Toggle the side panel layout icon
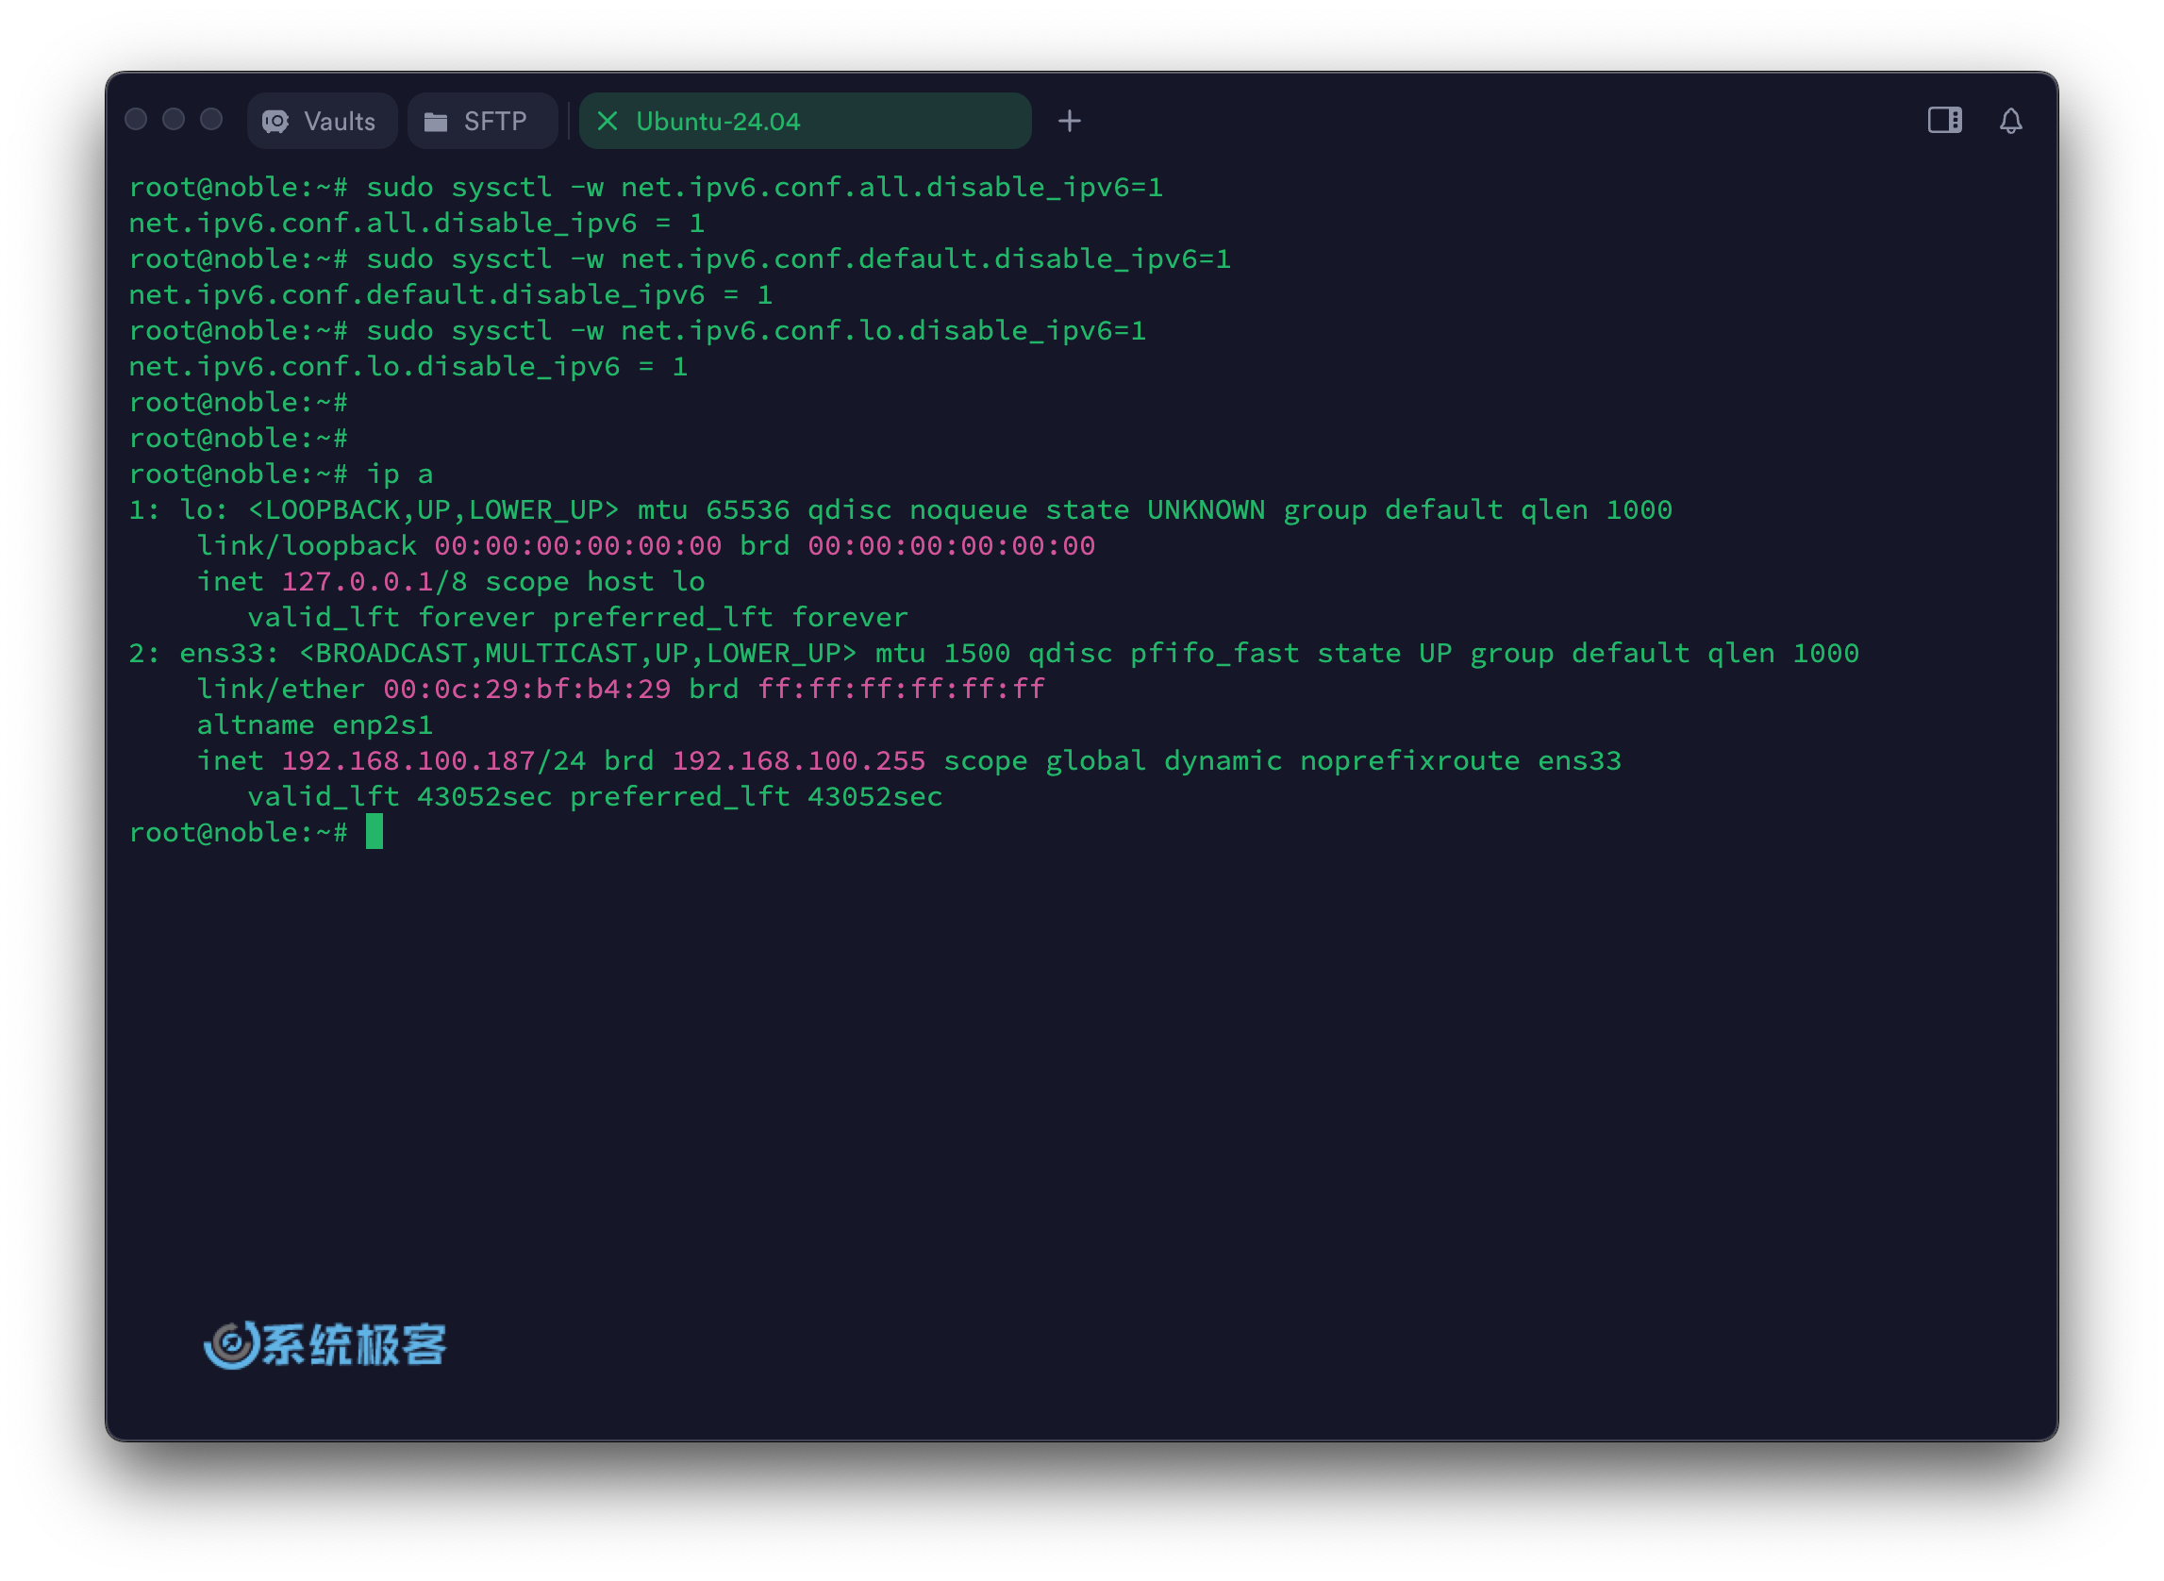 (1945, 121)
